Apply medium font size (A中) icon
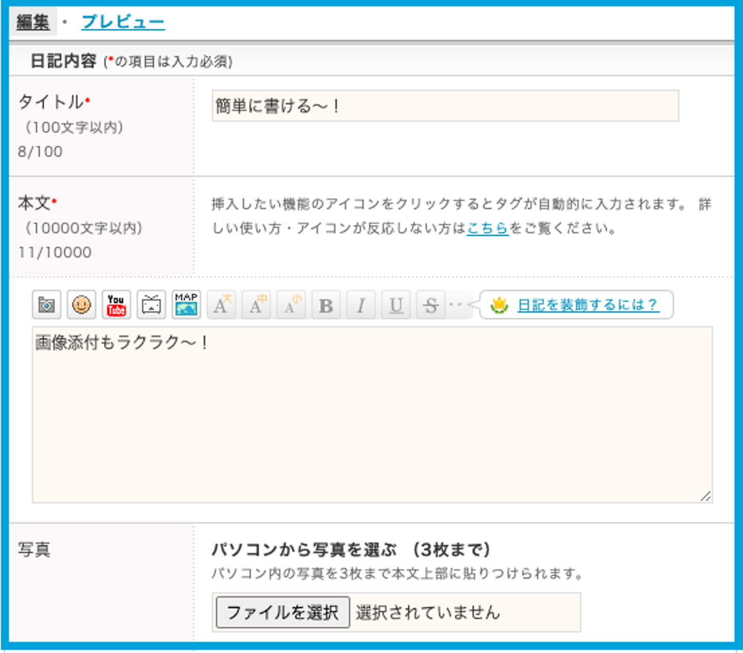 tap(256, 305)
